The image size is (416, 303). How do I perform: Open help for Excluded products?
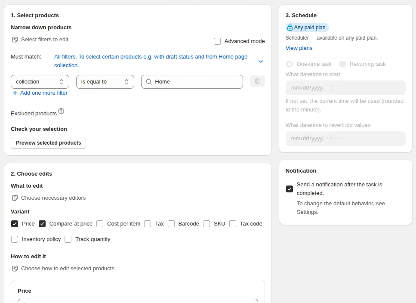pos(61,111)
